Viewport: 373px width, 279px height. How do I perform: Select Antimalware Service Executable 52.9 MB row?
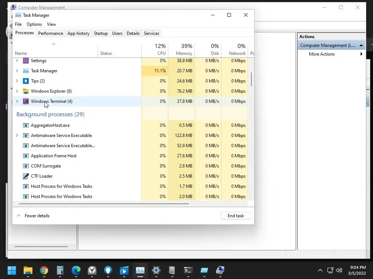click(130, 146)
